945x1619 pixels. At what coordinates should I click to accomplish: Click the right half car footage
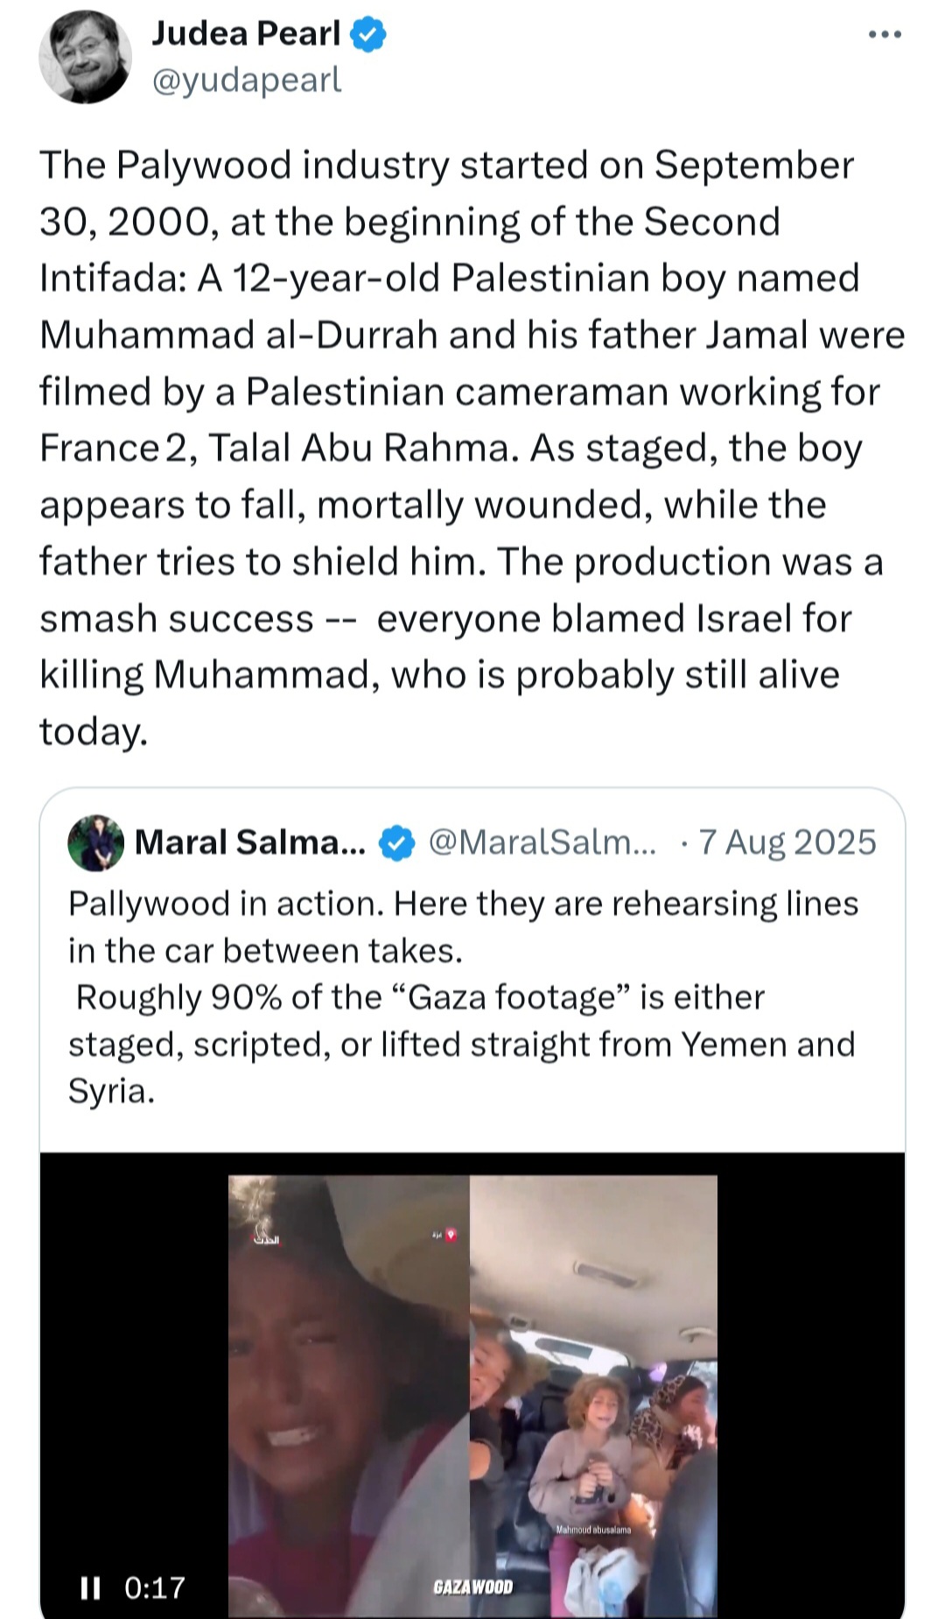point(593,1396)
